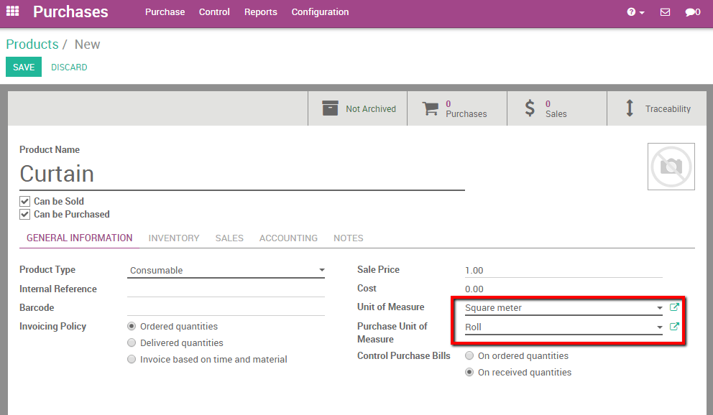Open the Purchase Unit of Measure dropdown
Viewport: 713px width, 415px height.
tap(660, 326)
